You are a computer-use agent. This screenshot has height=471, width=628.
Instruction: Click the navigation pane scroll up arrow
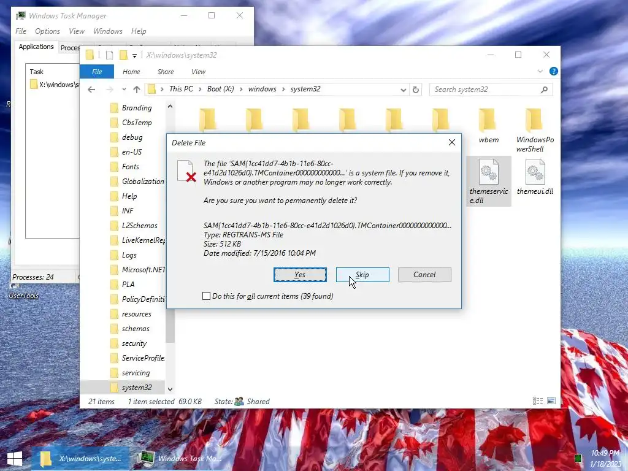point(170,107)
